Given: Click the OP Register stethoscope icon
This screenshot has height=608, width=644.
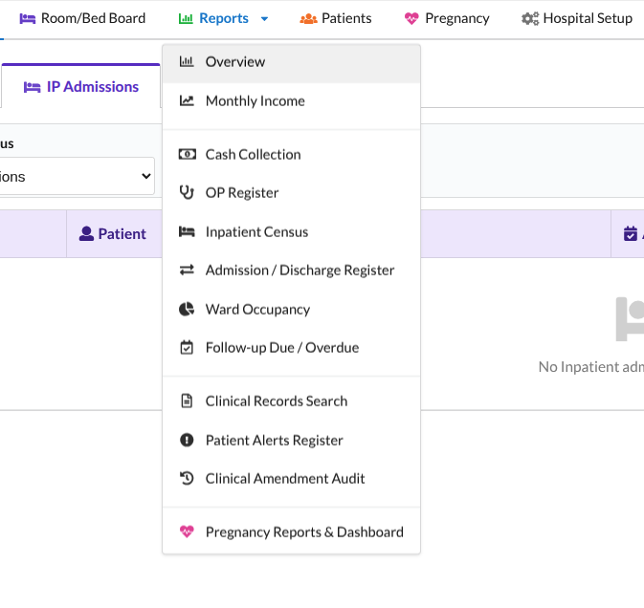Looking at the screenshot, I should point(187,192).
